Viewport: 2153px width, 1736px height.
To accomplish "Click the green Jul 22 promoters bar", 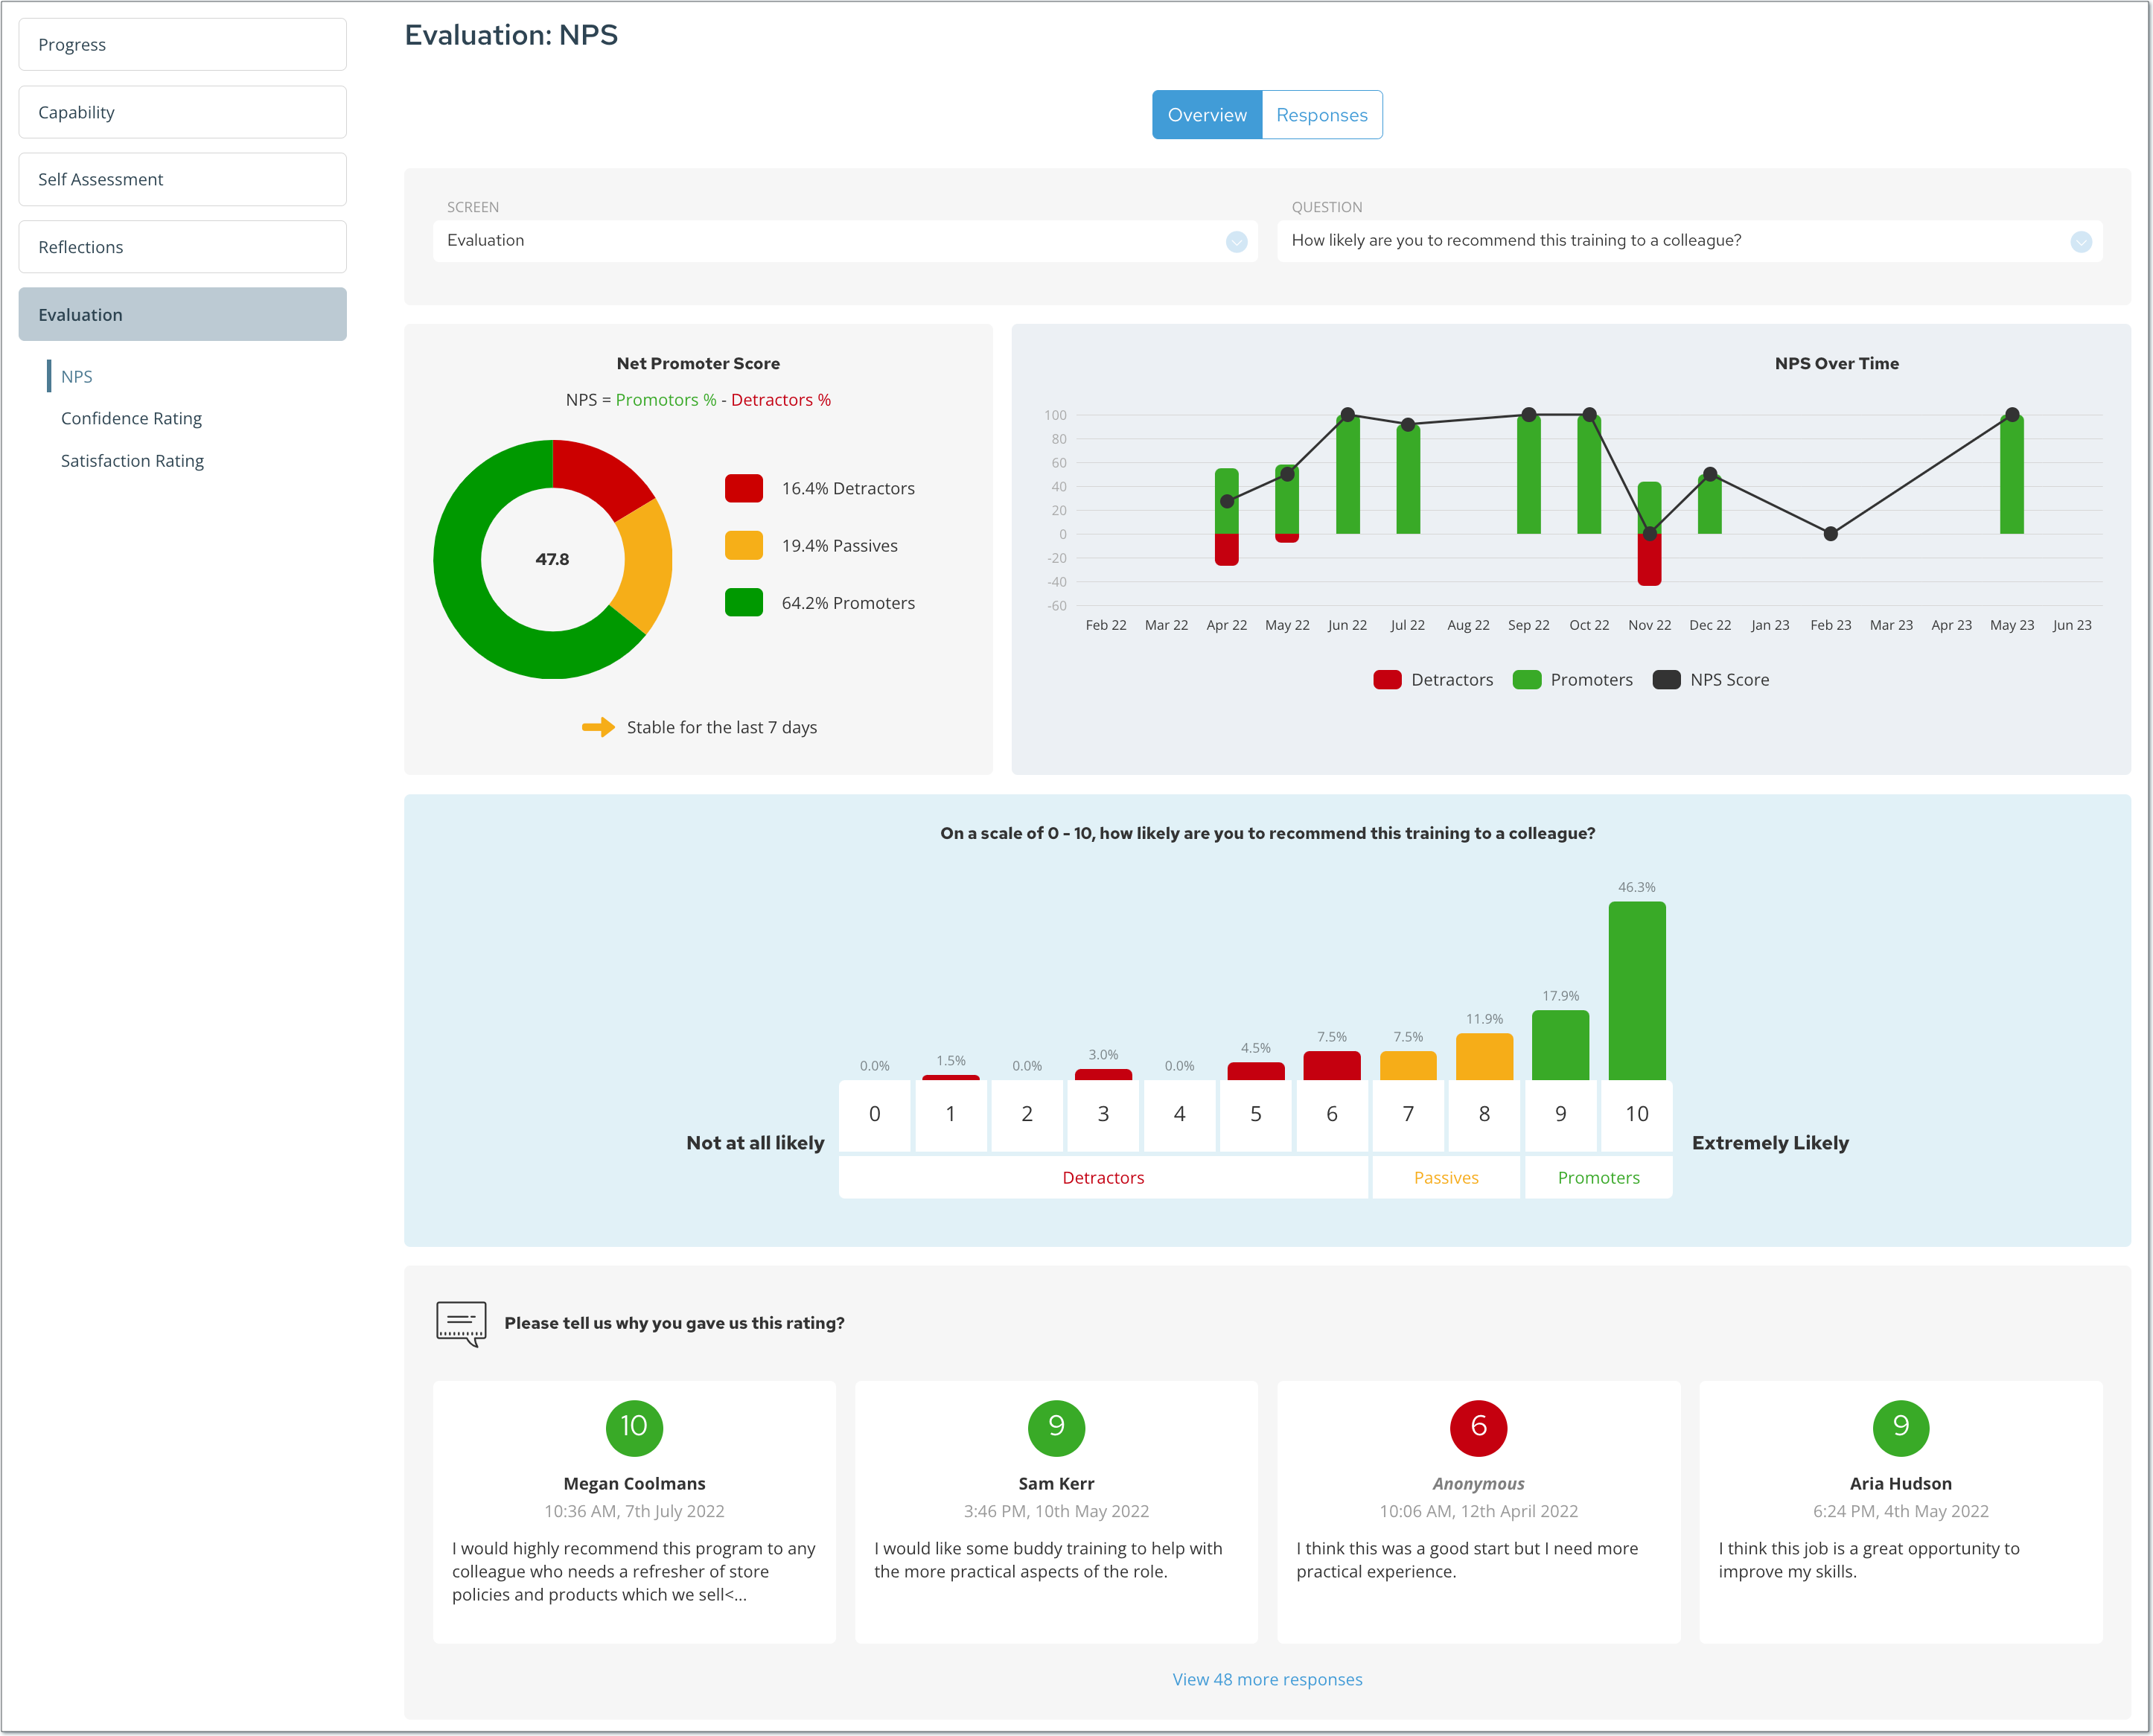I will (x=1407, y=480).
